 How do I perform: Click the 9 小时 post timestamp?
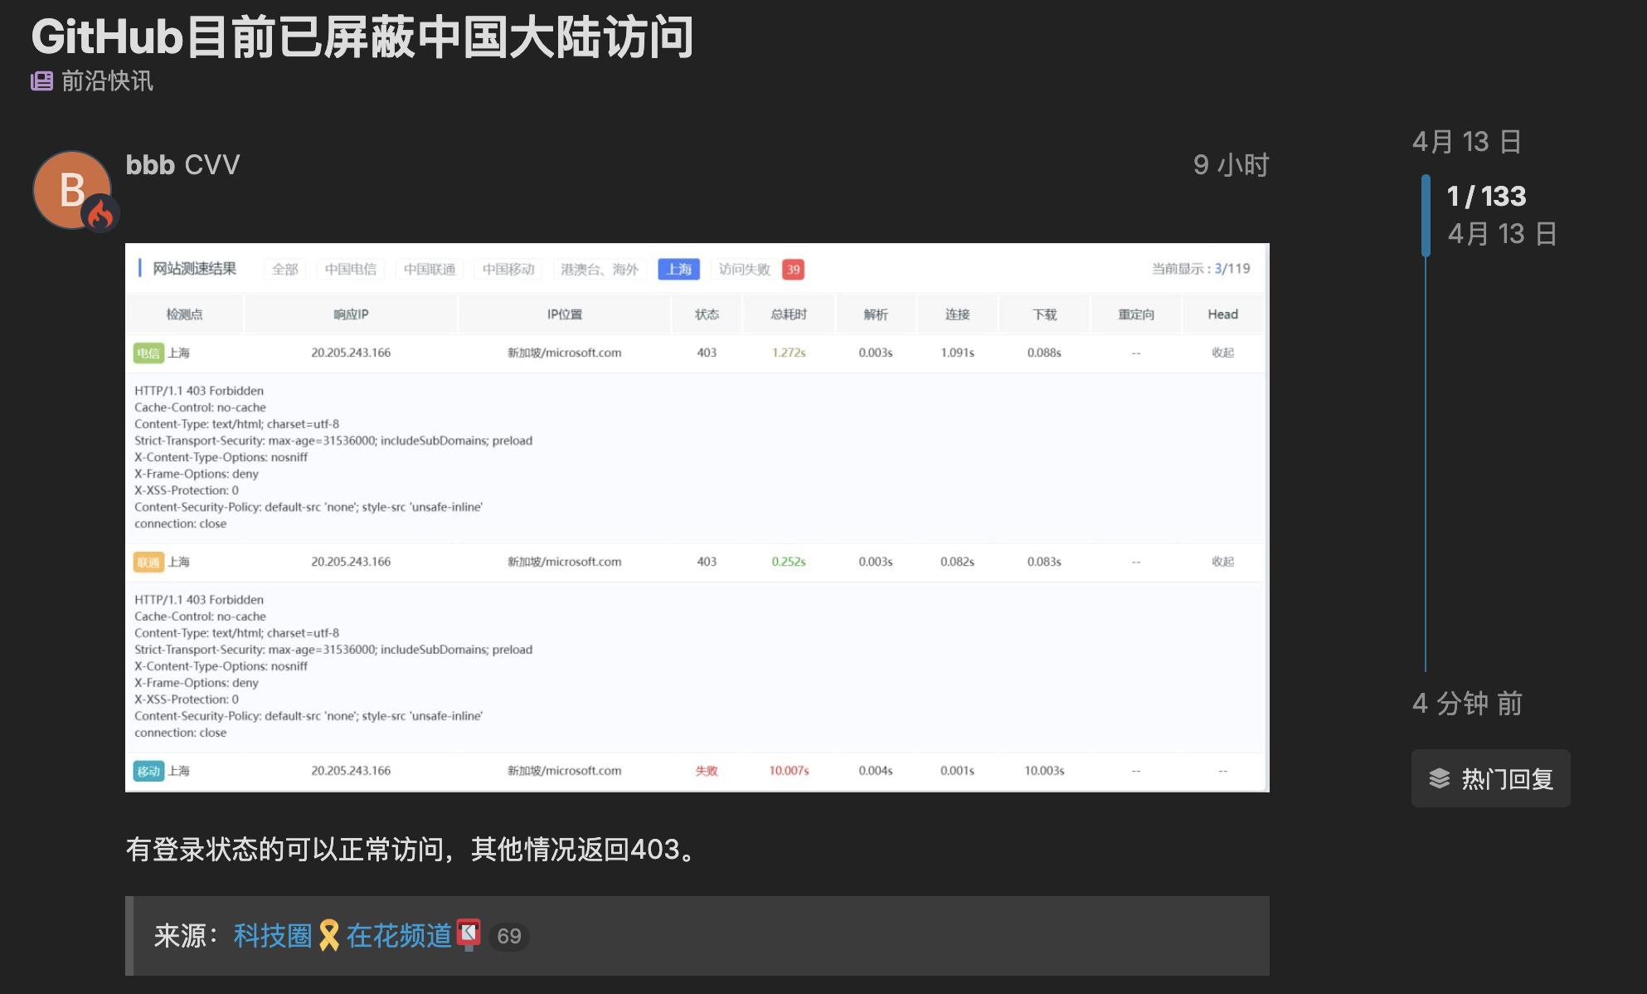1231,165
